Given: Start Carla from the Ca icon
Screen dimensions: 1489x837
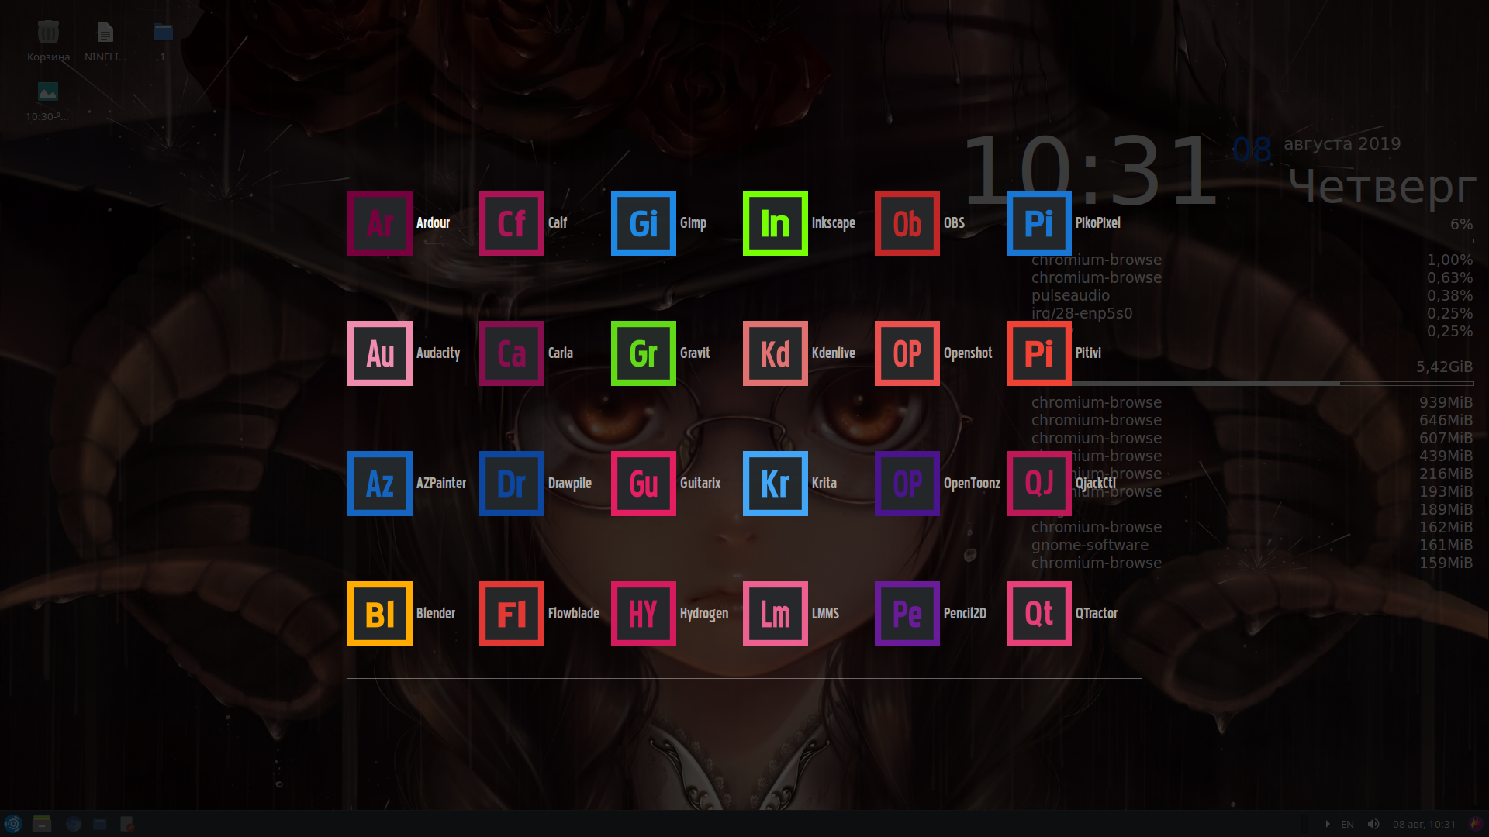Looking at the screenshot, I should pyautogui.click(x=512, y=353).
